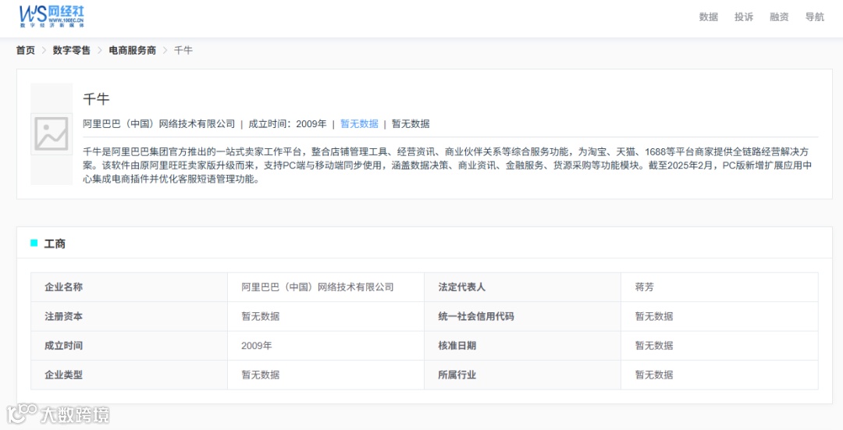This screenshot has width=843, height=430.
Task: Select the 统一社会信用代码 table label
Action: click(476, 316)
